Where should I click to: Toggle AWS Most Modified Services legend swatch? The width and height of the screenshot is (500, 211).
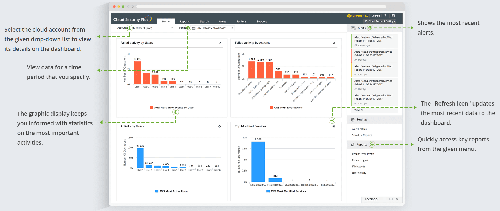[x=268, y=191]
